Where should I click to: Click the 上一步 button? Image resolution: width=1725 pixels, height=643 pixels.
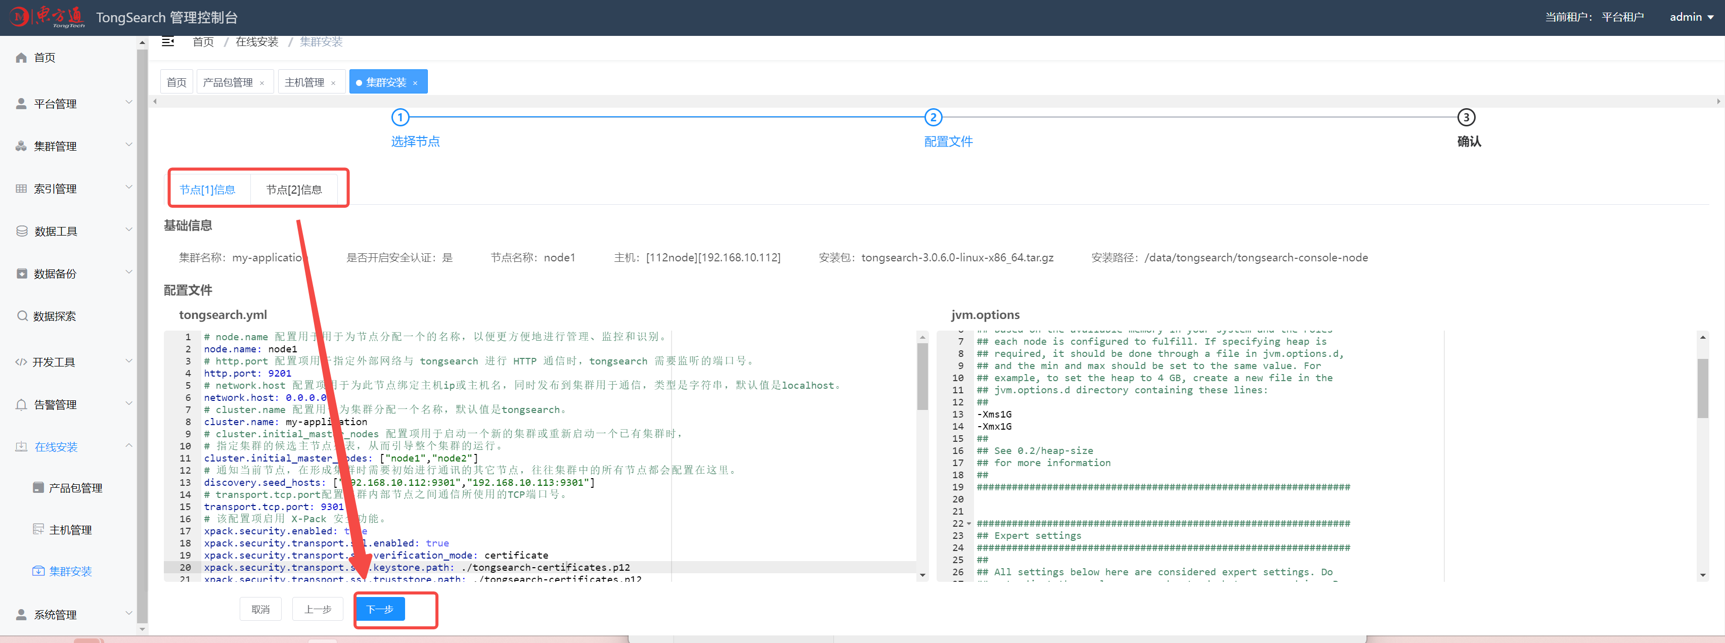tap(318, 609)
